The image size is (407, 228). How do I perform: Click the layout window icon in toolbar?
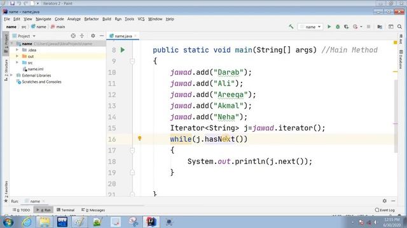[391, 27]
